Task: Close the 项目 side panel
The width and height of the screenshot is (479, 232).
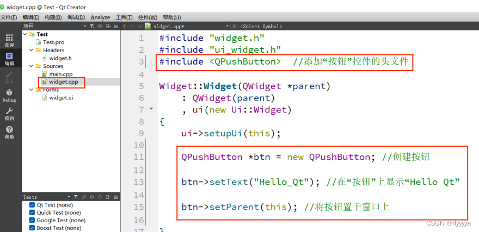Action: pos(116,27)
